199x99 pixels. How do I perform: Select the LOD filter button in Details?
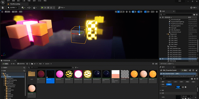coord(175,82)
